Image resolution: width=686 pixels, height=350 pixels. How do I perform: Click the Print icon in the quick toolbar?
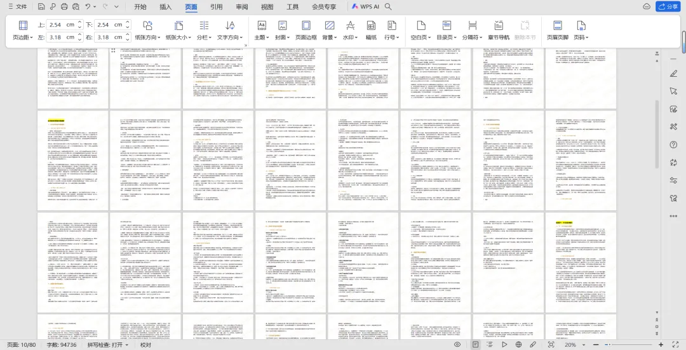point(64,6)
